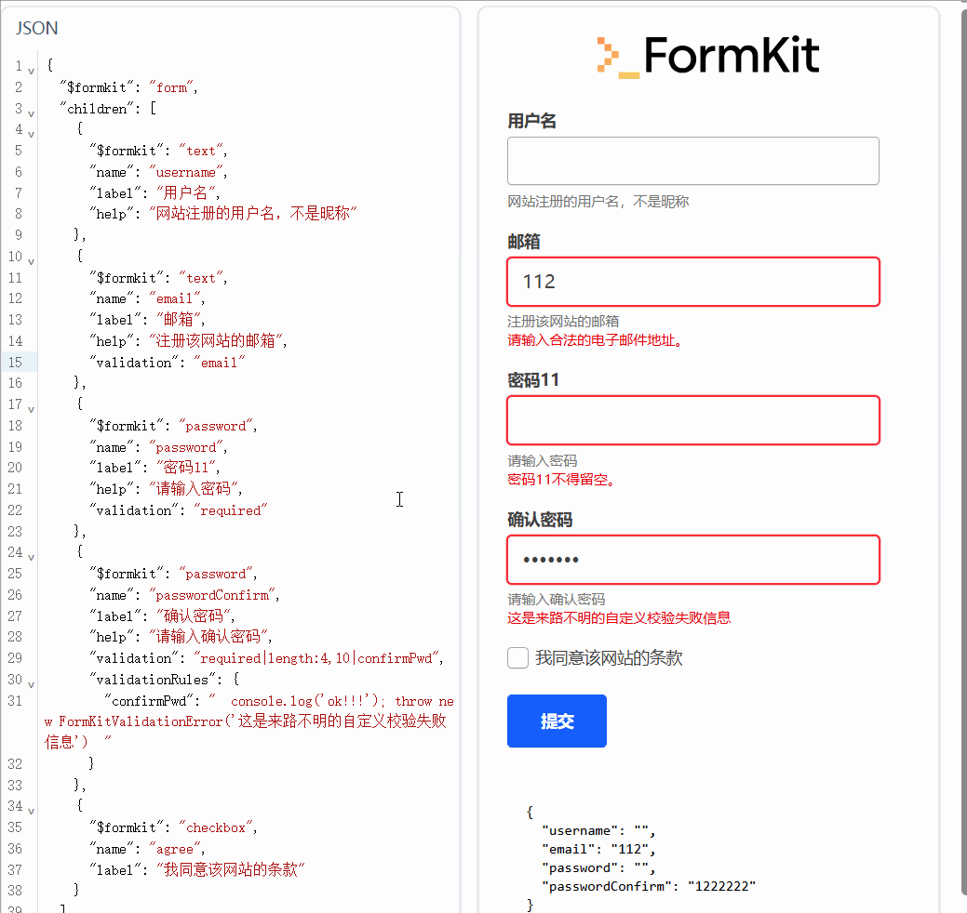The image size is (967, 913).
Task: Collapse the password field object at line 17
Action: pyautogui.click(x=31, y=408)
